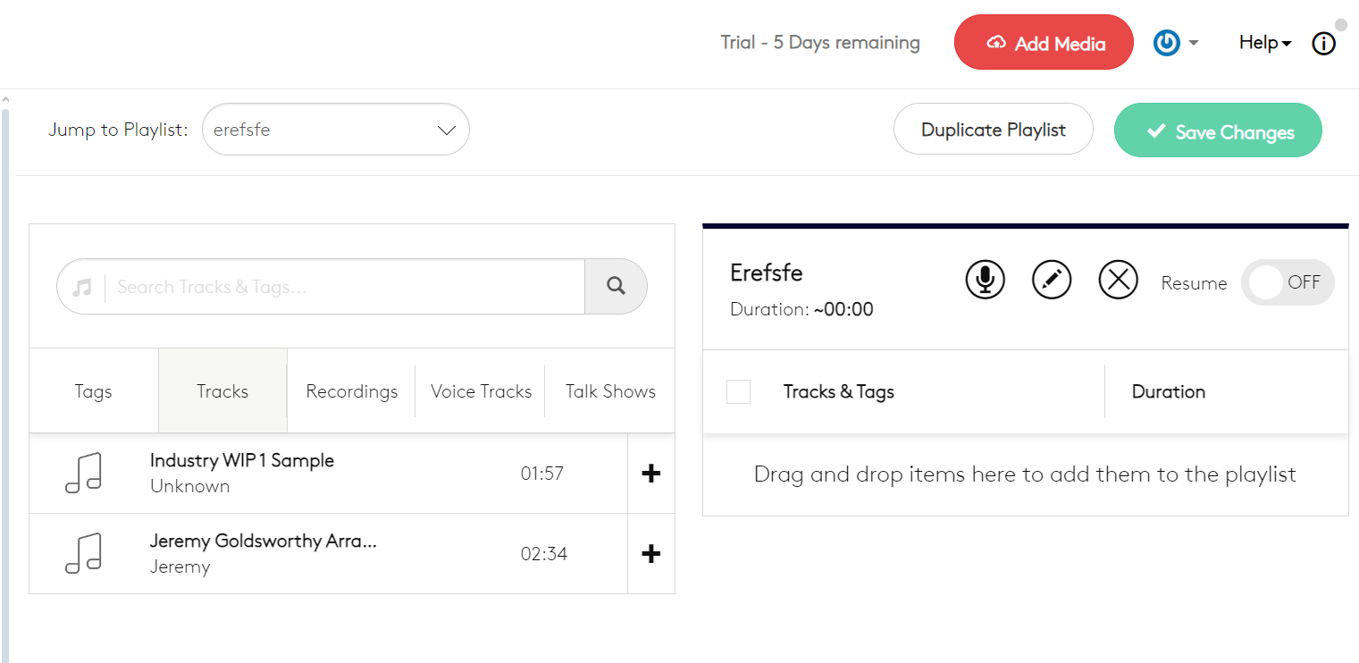Check the select-all Tracks & Tags checkbox
The width and height of the screenshot is (1359, 663).
(738, 391)
